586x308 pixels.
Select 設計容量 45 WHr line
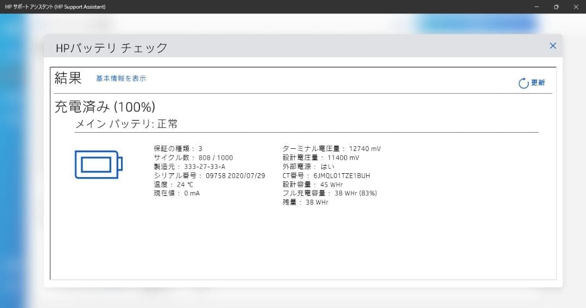(x=313, y=185)
